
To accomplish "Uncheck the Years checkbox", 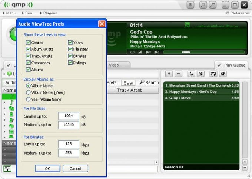I will [x=70, y=42].
